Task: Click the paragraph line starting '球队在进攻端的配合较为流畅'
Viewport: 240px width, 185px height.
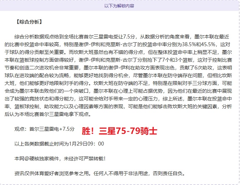Action: coord(118,76)
